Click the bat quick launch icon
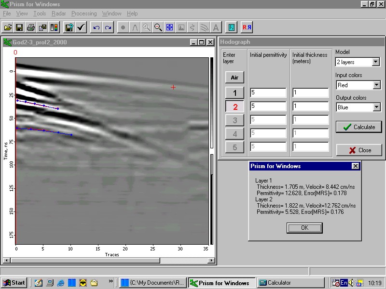 [x=83, y=283]
